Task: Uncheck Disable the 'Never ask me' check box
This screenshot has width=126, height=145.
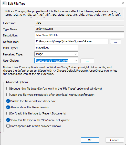Action: (x=8, y=101)
